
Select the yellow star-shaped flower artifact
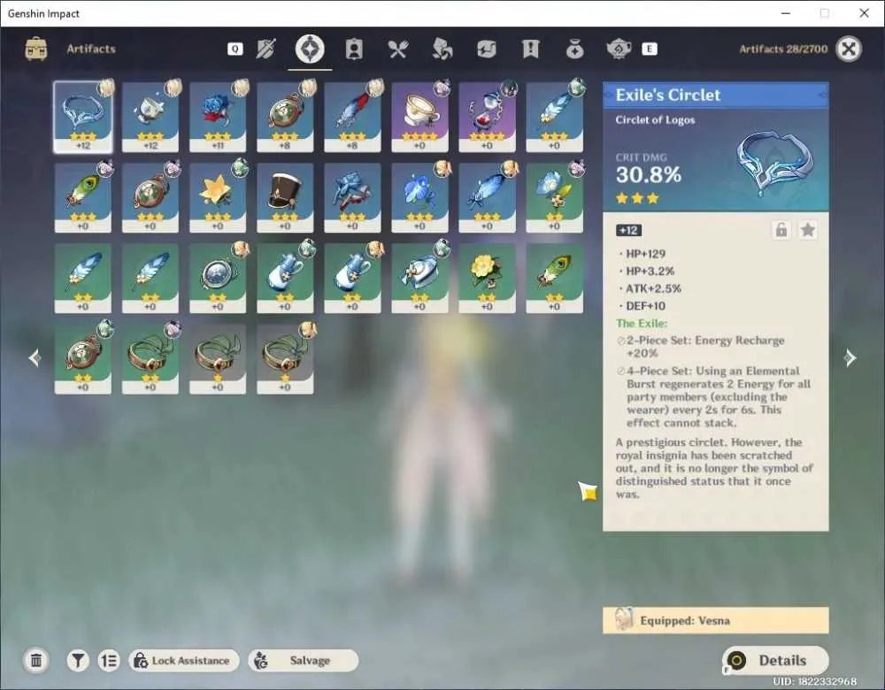pos(218,197)
